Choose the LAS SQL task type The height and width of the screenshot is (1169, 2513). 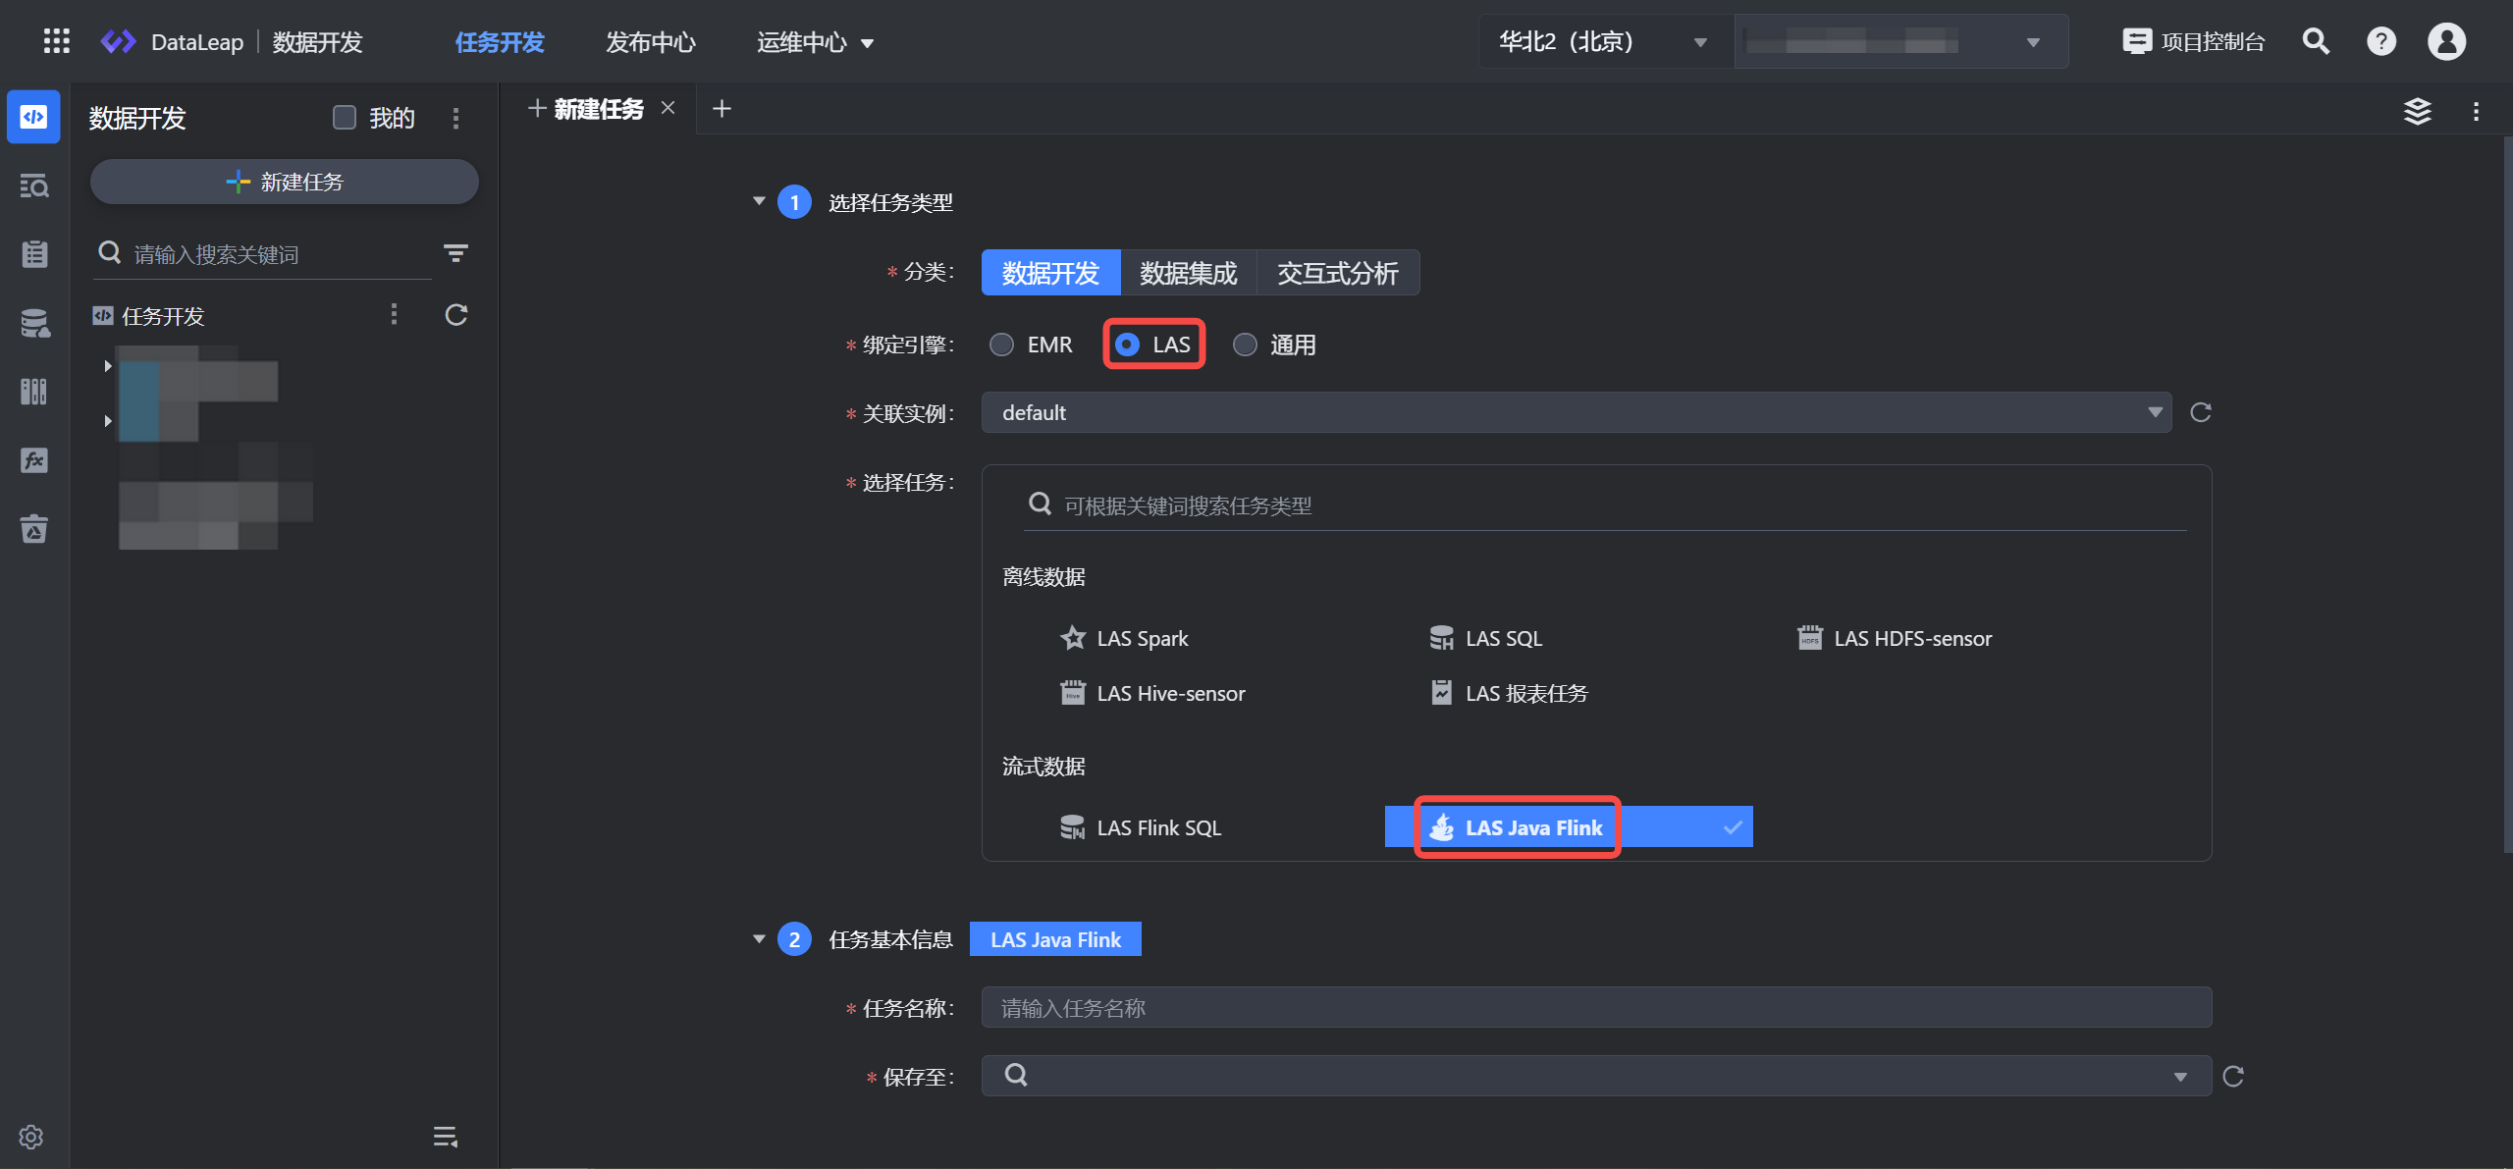pyautogui.click(x=1485, y=638)
